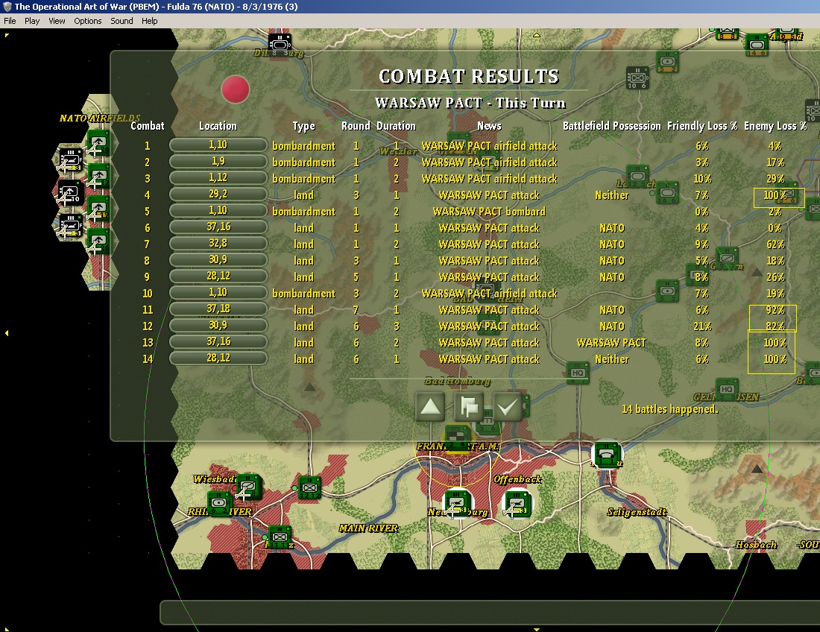Screen dimensions: 820x632
Task: Jump to location 32,8 of combat 7
Action: point(218,244)
